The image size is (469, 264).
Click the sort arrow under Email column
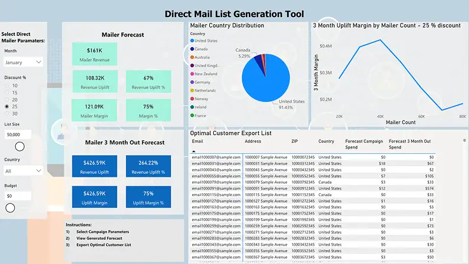(194, 151)
